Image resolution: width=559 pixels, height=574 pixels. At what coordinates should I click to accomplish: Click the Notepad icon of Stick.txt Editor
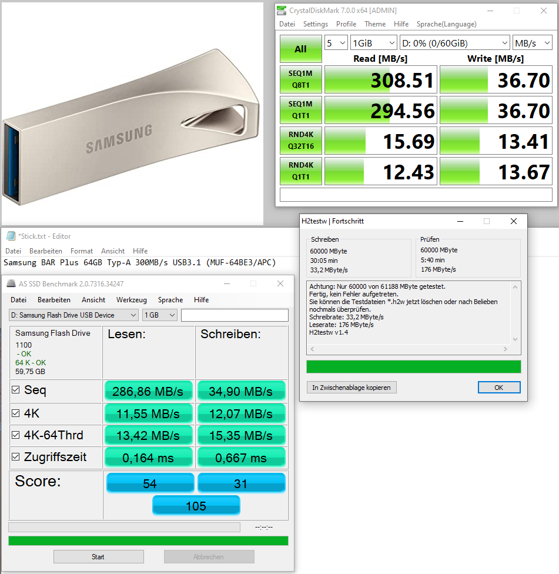coord(11,236)
